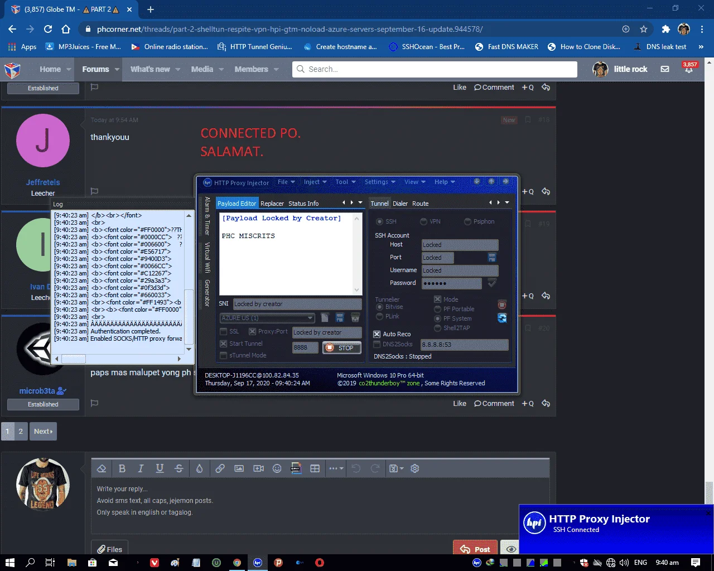The width and height of the screenshot is (714, 571).
Task: Apply underline in the reply editor
Action: tap(160, 468)
